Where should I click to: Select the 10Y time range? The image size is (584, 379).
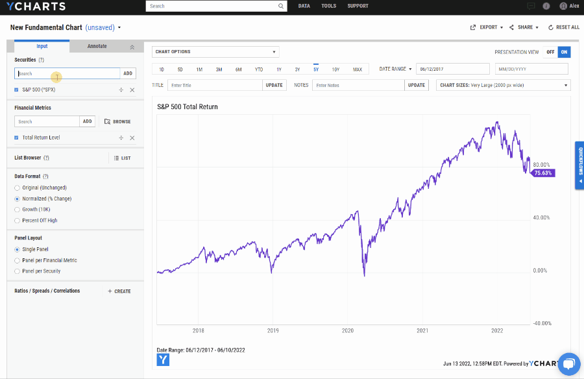335,69
